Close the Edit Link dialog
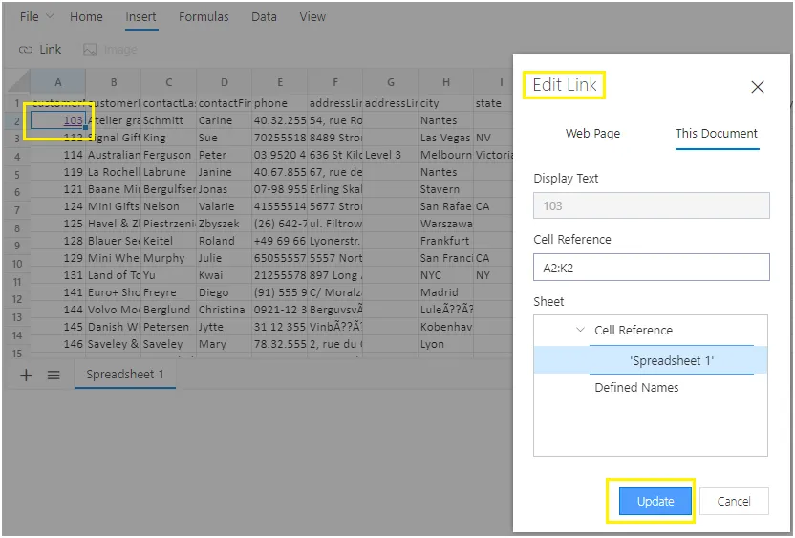795x538 pixels. point(758,87)
